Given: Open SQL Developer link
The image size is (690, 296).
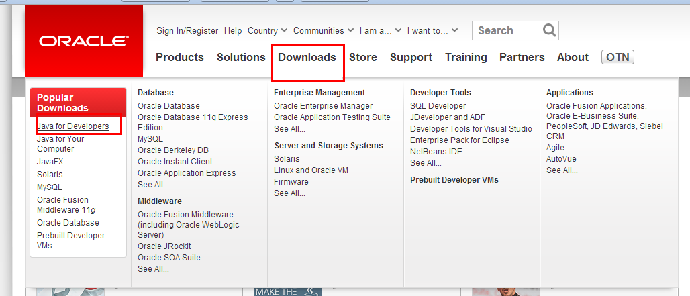Looking at the screenshot, I should point(438,106).
